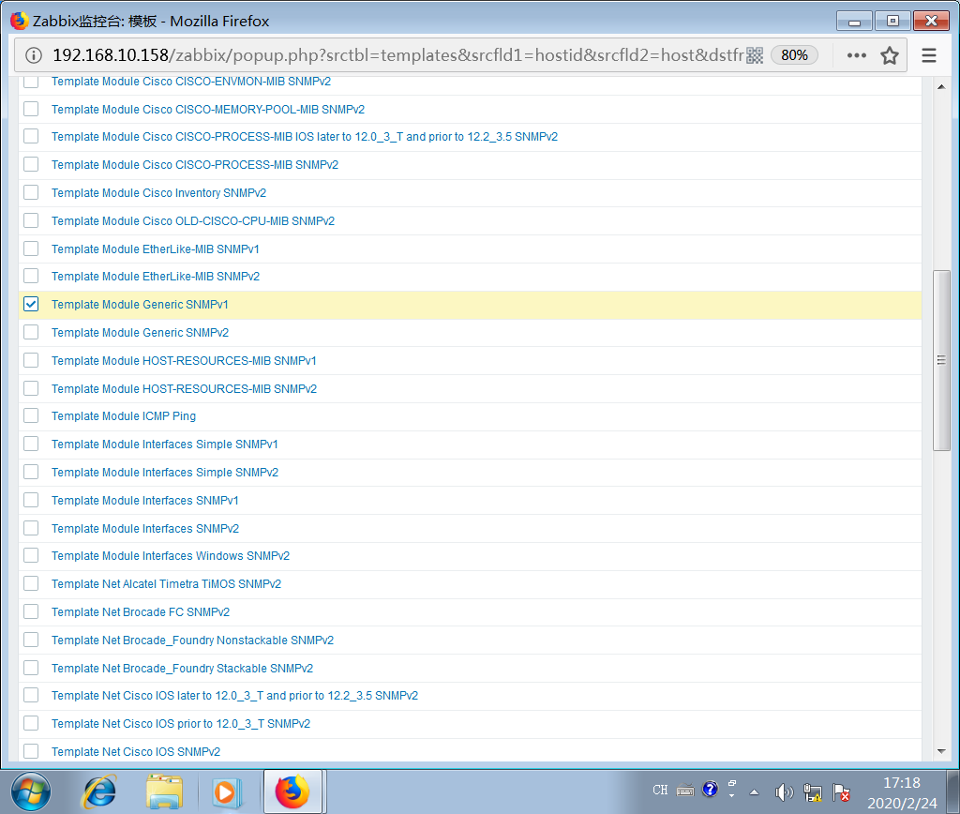The width and height of the screenshot is (960, 814).
Task: Open Template Net Alcatel Timetra TiMOS SNMPv2 link
Action: [x=166, y=583]
